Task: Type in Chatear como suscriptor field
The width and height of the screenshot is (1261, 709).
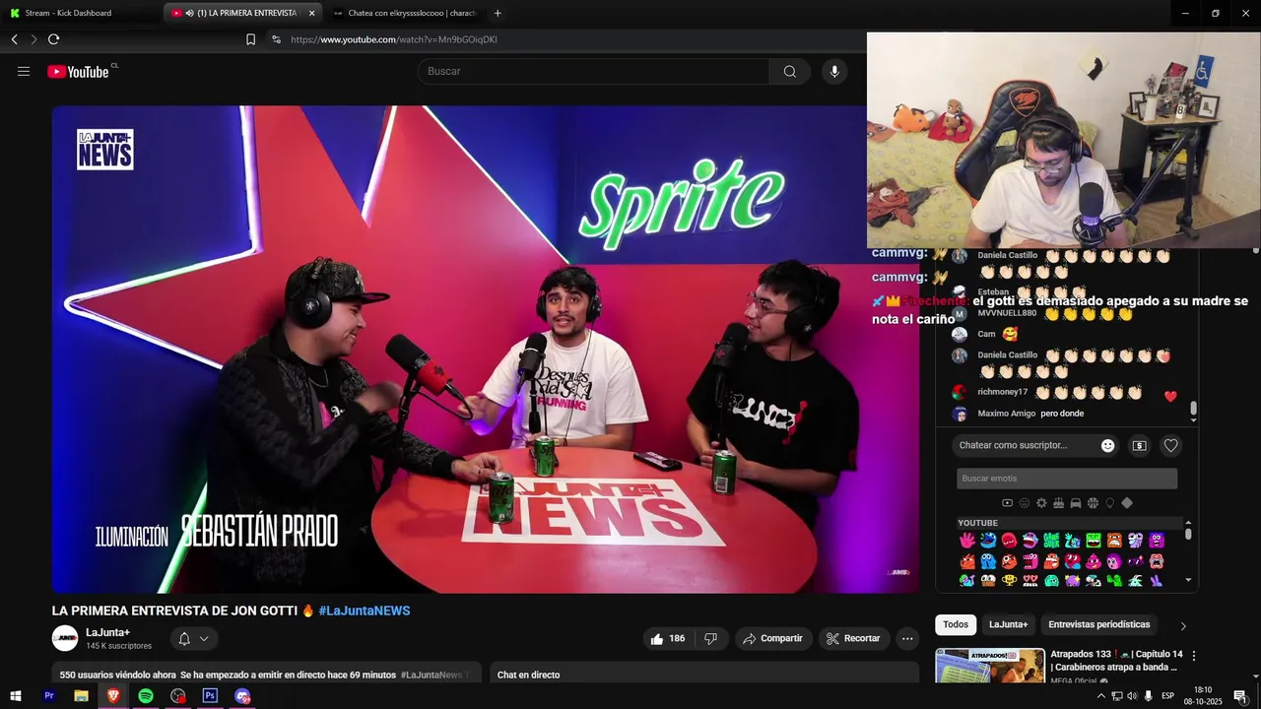Action: tap(1025, 445)
